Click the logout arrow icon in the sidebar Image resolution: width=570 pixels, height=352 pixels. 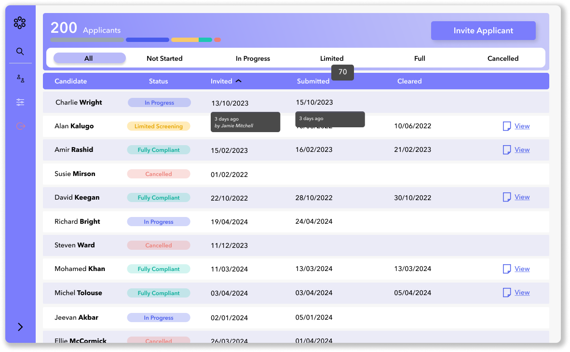click(x=20, y=126)
